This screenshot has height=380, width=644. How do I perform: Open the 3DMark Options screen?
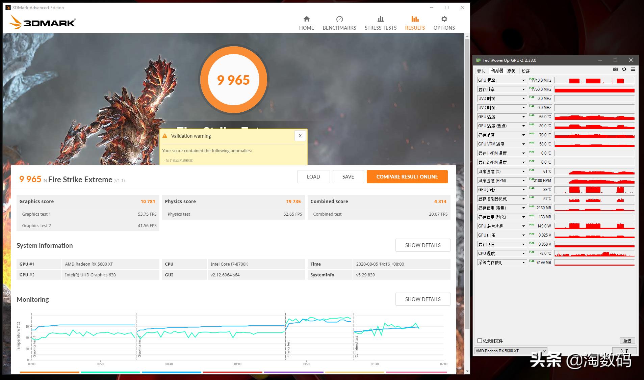click(x=443, y=22)
